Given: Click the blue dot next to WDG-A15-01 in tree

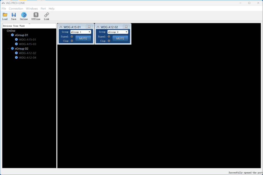Looking at the screenshot, I should [16, 39].
